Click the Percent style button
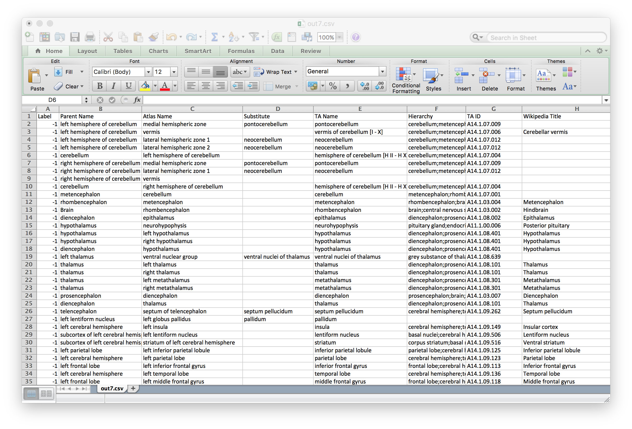632x429 pixels. coord(333,86)
